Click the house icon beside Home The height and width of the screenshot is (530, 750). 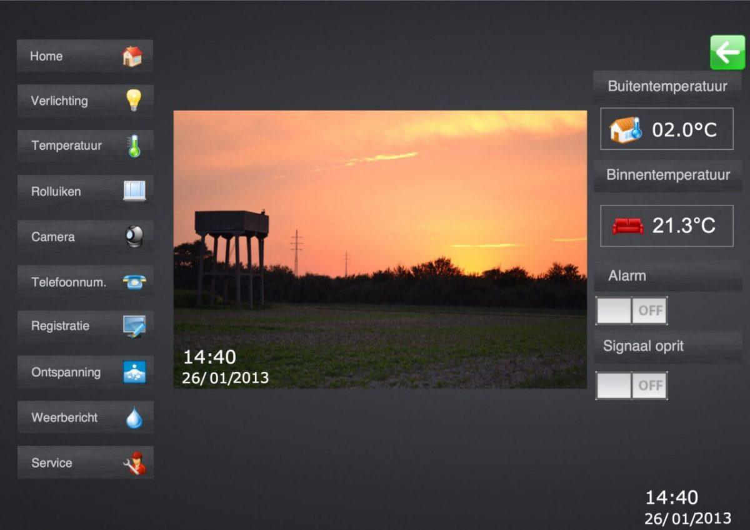[132, 56]
